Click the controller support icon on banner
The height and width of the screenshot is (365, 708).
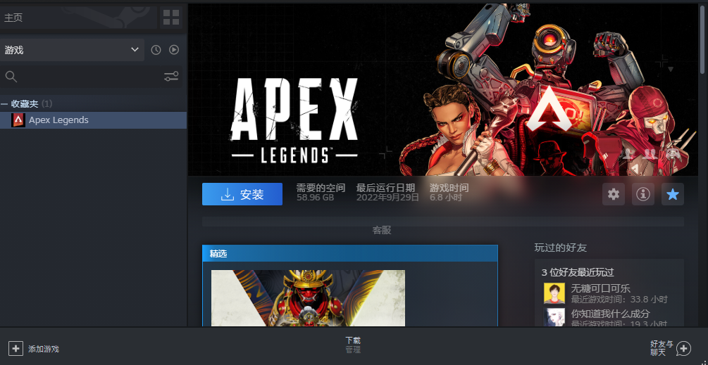click(673, 153)
